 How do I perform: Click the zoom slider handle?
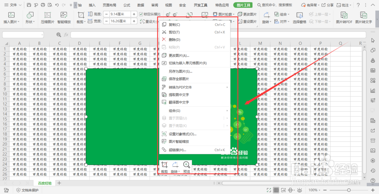349,190
